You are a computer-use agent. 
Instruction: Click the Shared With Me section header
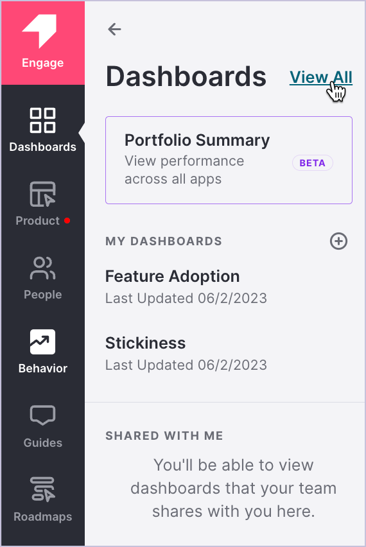pos(164,436)
